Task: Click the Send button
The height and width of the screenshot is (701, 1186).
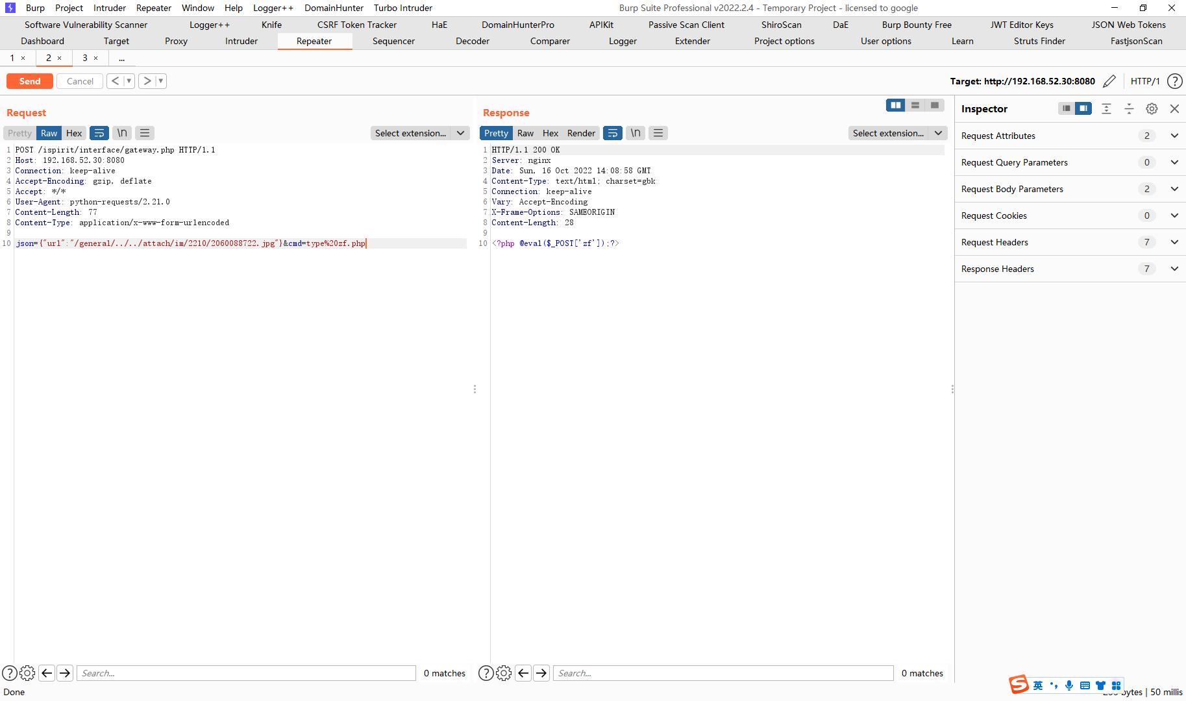Action: [30, 81]
